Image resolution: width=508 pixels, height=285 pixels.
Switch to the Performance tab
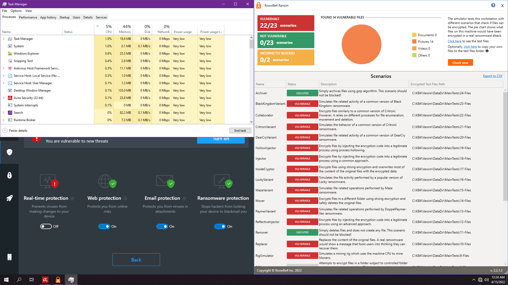28,17
